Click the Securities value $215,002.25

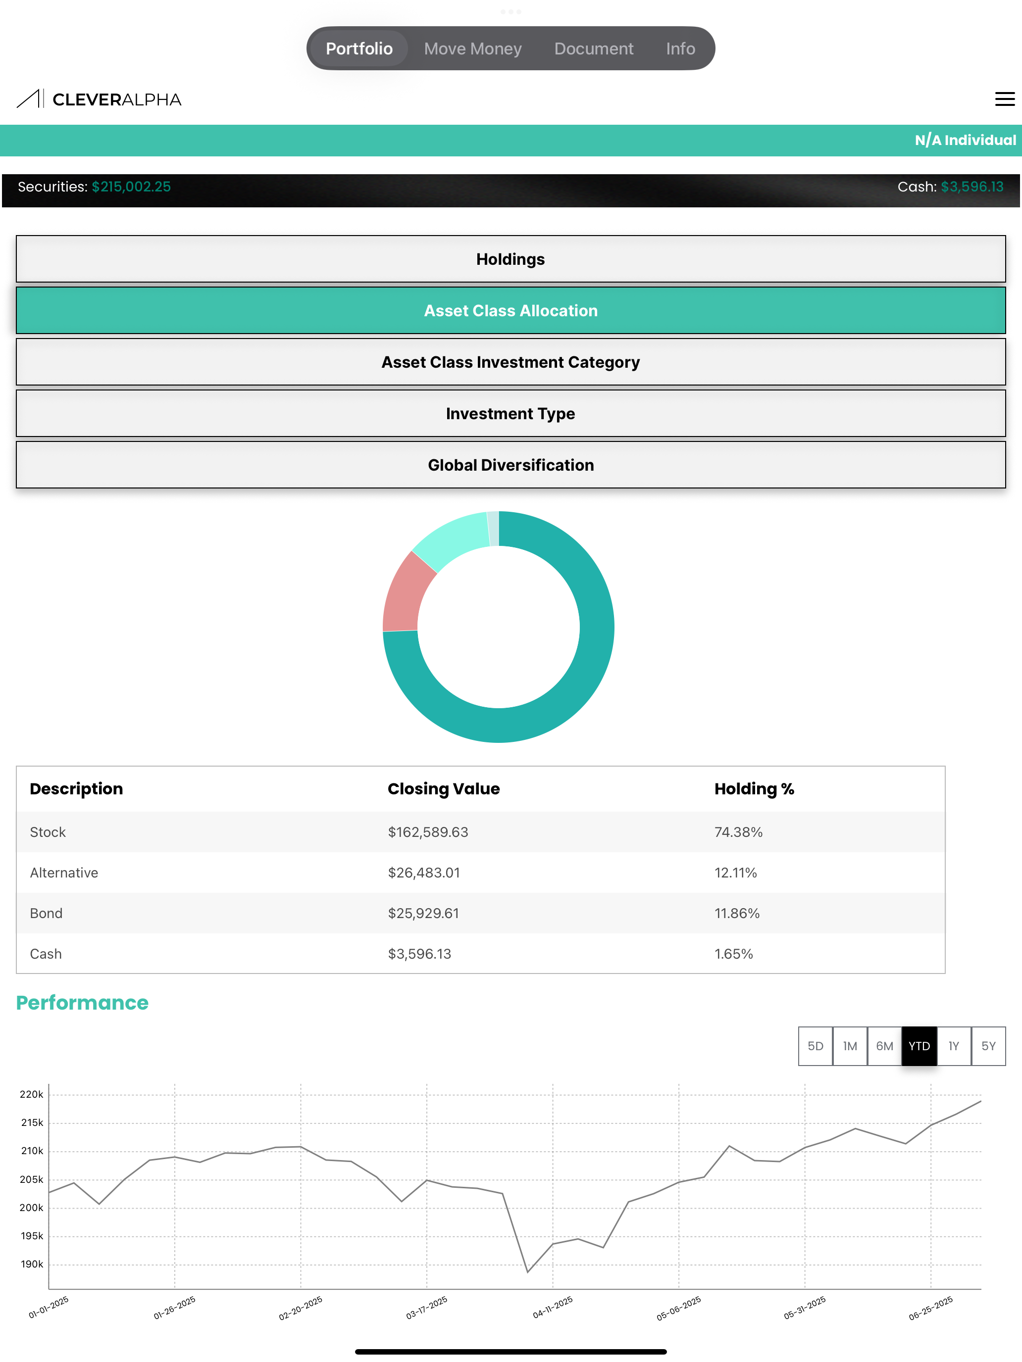point(131,187)
